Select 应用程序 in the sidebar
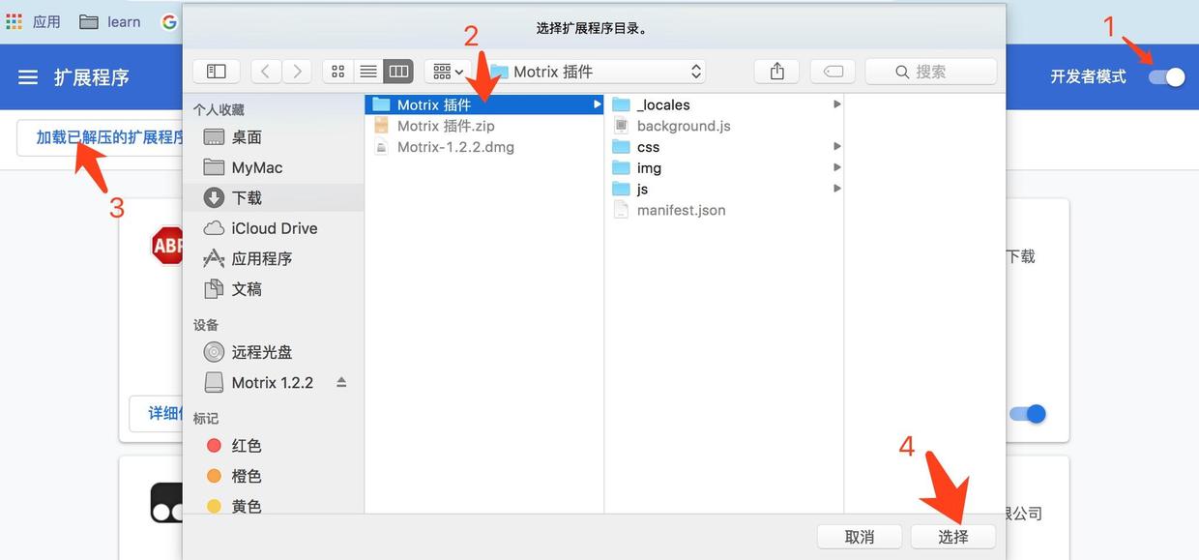Screen dimensions: 1199x560 (x=274, y=258)
